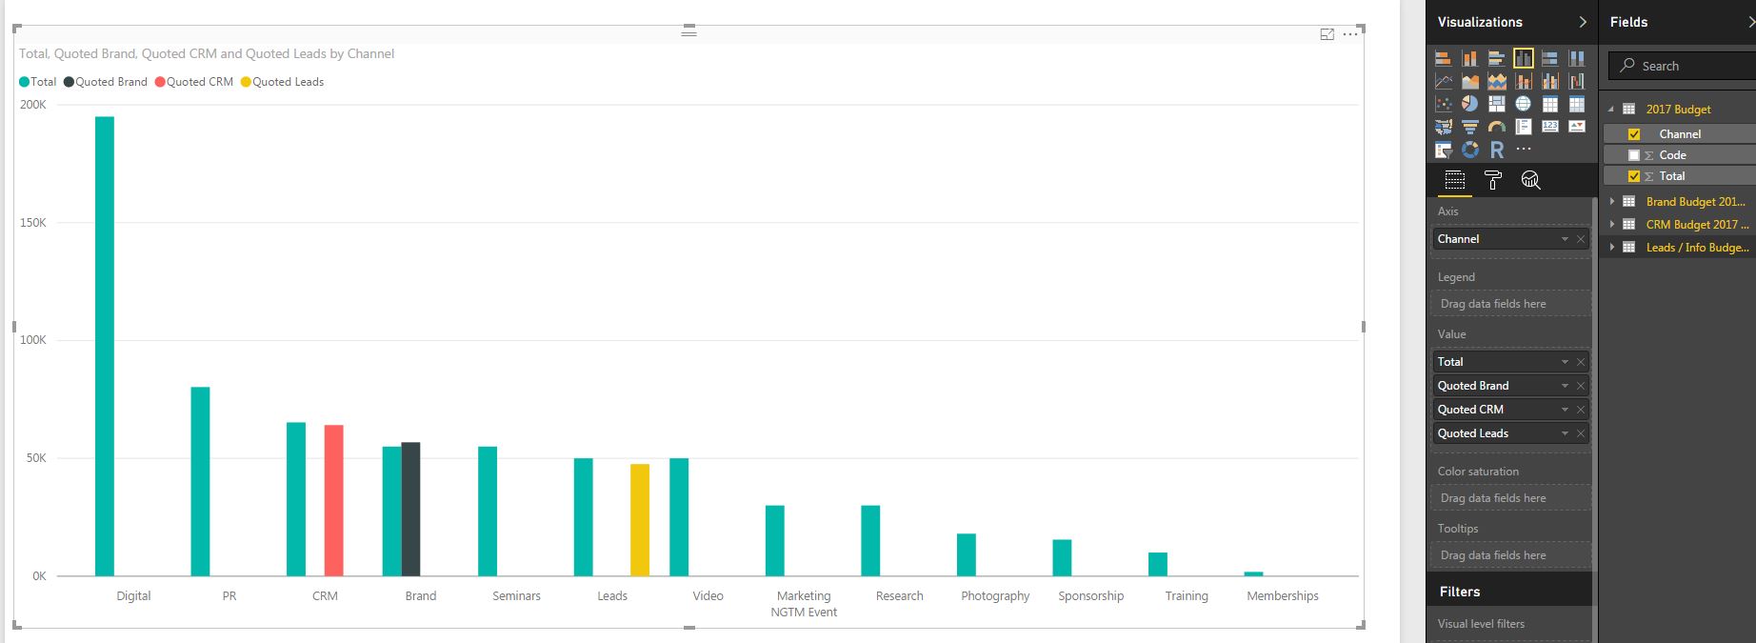Open focus mode for the chart
The image size is (1756, 643).
pyautogui.click(x=1327, y=34)
